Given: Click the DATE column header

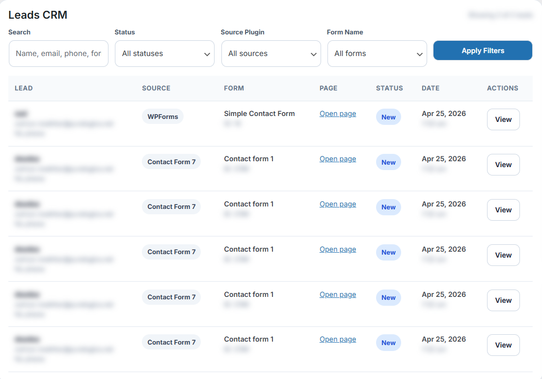Looking at the screenshot, I should click(431, 88).
